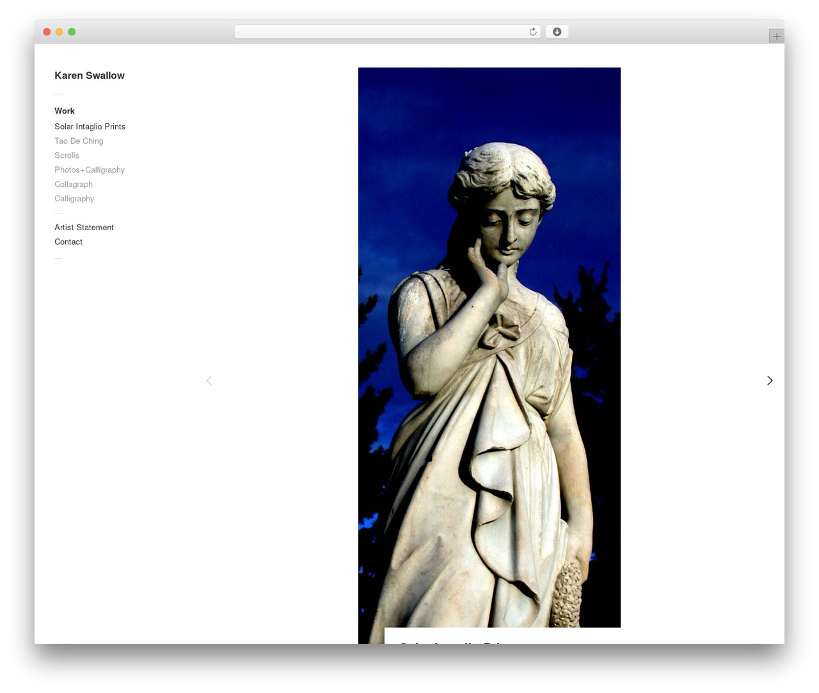Close the window with red button

tap(47, 32)
